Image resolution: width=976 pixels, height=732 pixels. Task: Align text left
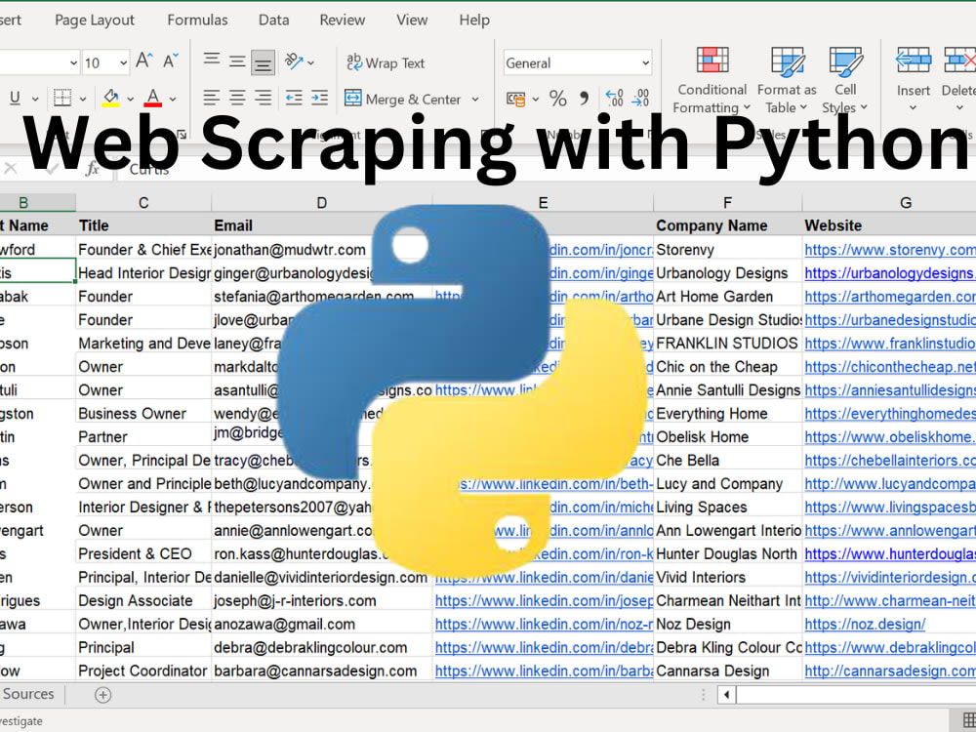pyautogui.click(x=212, y=98)
